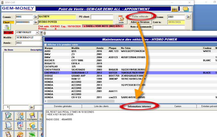The width and height of the screenshot is (217, 137).
Task: Click the client email envelope icon
Action: [7, 27]
